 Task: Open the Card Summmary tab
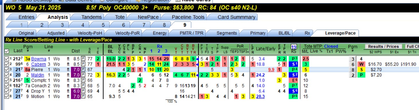[x=236, y=17]
